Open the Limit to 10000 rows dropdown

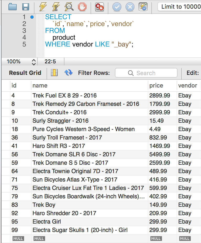tap(179, 7)
